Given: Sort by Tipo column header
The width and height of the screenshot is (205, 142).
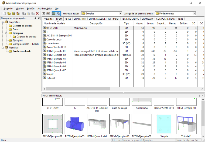Looking at the screenshot, I should 127,23.
